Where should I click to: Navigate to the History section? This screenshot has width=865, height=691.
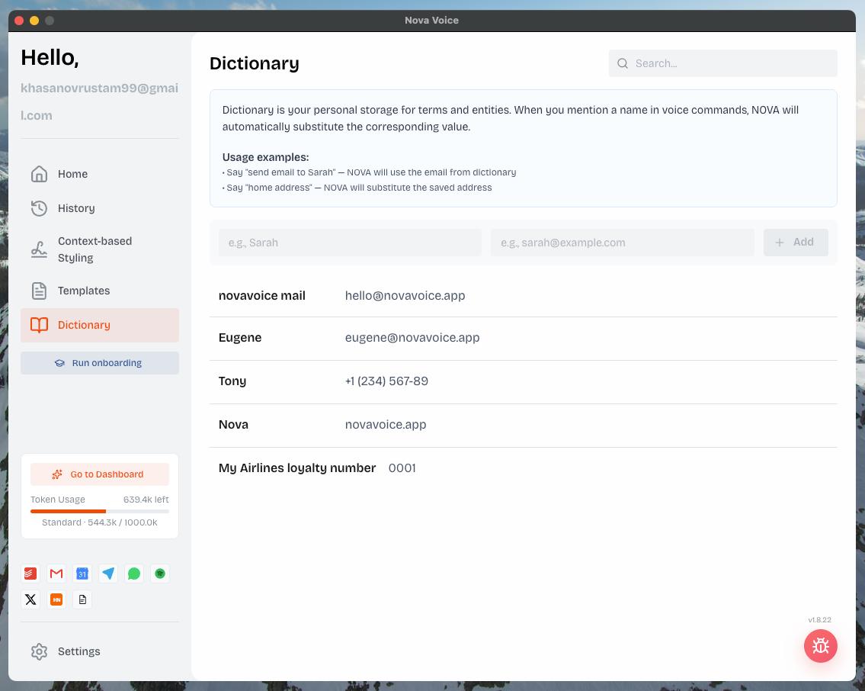pyautogui.click(x=76, y=208)
